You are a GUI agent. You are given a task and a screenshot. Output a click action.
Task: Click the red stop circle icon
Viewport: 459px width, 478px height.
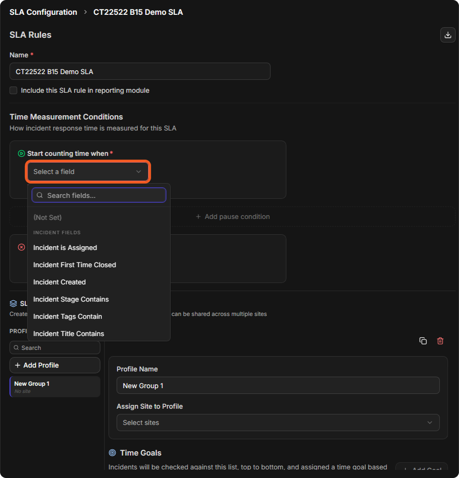point(22,247)
